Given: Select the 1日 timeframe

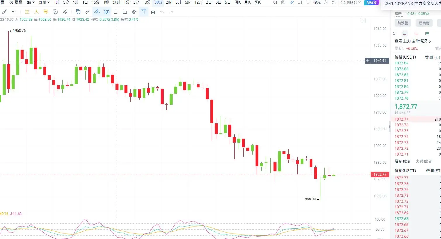Looking at the screenshot, I should (x=85, y=2).
